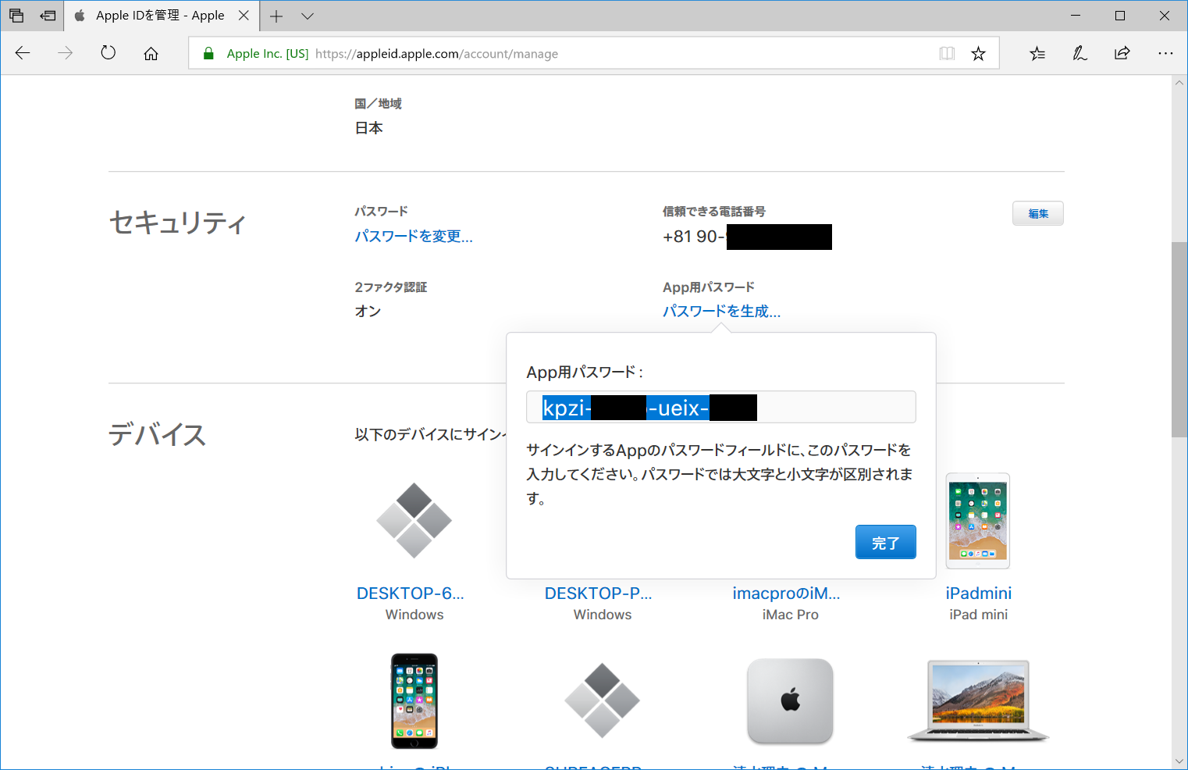Image resolution: width=1188 pixels, height=770 pixels.
Task: Click the 完了 button in the password popup
Action: tap(885, 542)
